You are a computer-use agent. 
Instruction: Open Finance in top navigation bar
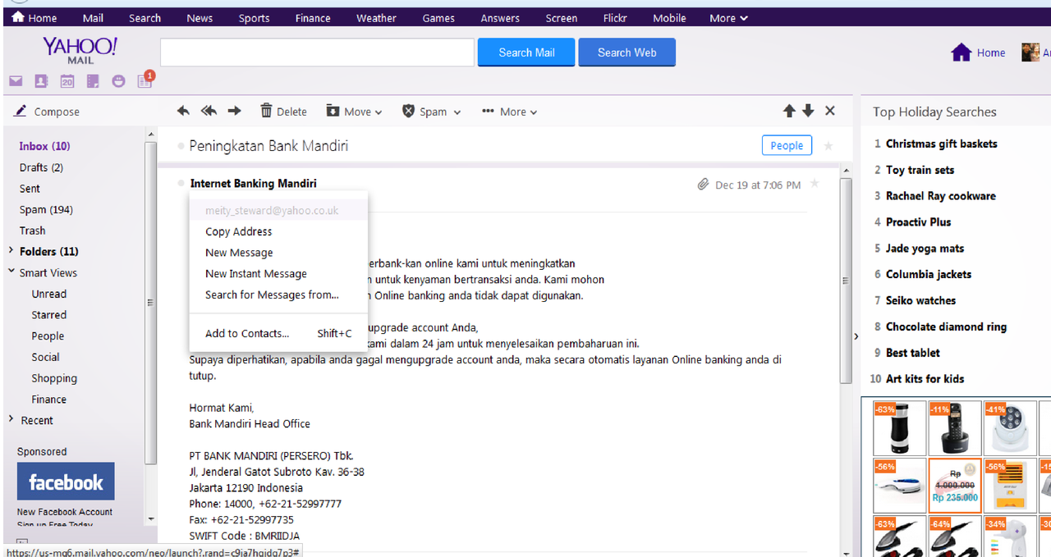(x=313, y=18)
